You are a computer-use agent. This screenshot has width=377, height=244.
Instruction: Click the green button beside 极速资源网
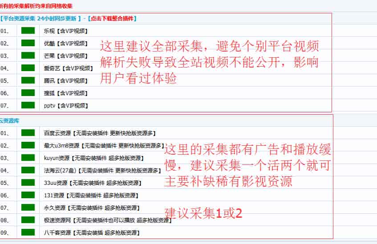[28, 220]
